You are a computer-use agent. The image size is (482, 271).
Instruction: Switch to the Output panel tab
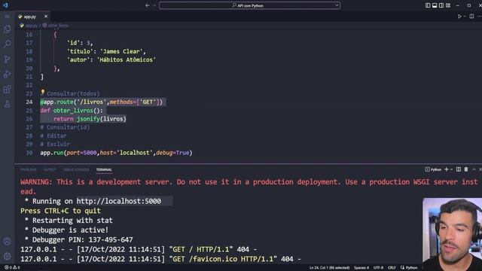[x=50, y=169]
